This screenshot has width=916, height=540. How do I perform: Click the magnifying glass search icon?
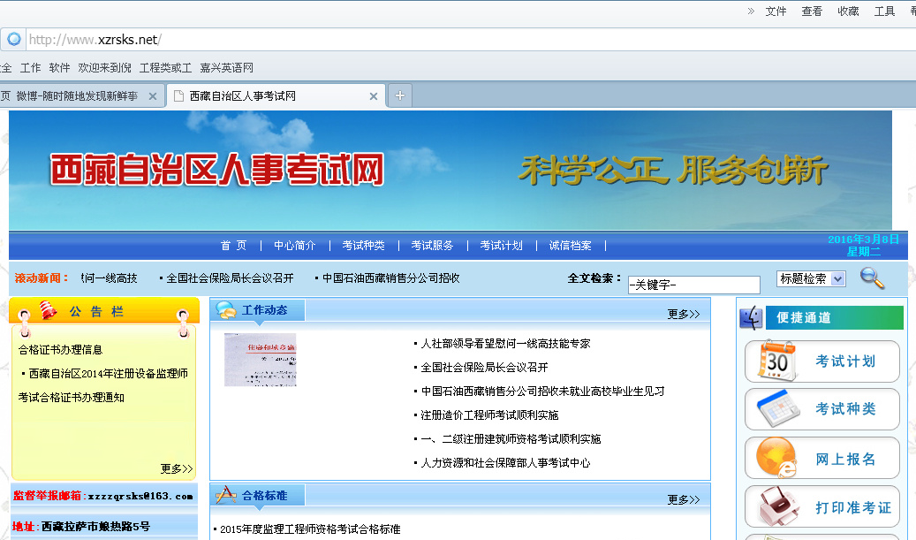pos(872,278)
